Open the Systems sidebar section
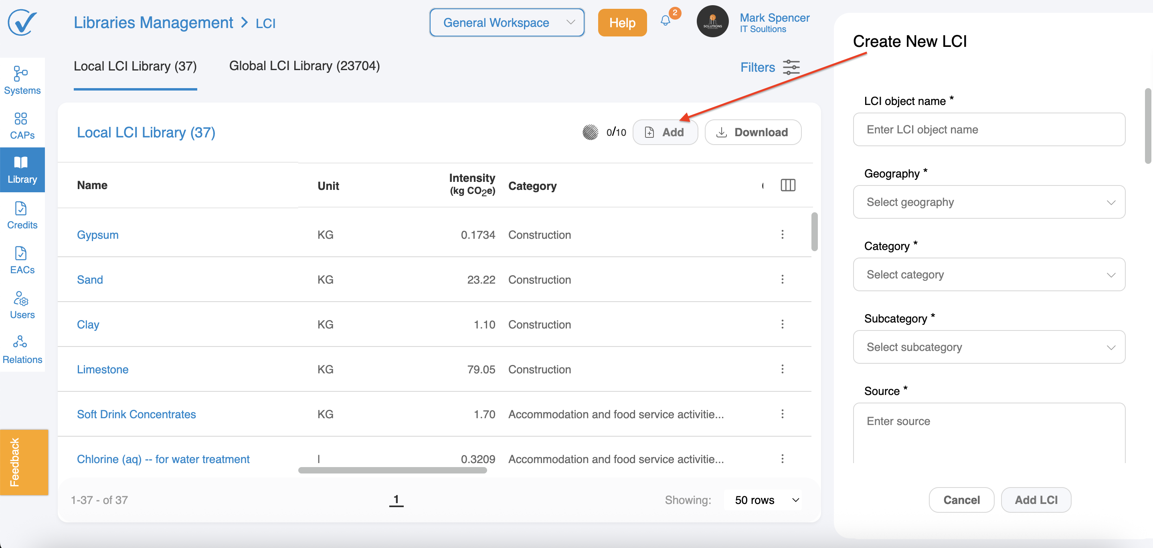Viewport: 1153px width, 548px height. click(22, 80)
